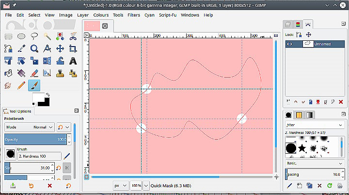Select the Scissors Select tool
This screenshot has width=349, height=195.
(73, 36)
